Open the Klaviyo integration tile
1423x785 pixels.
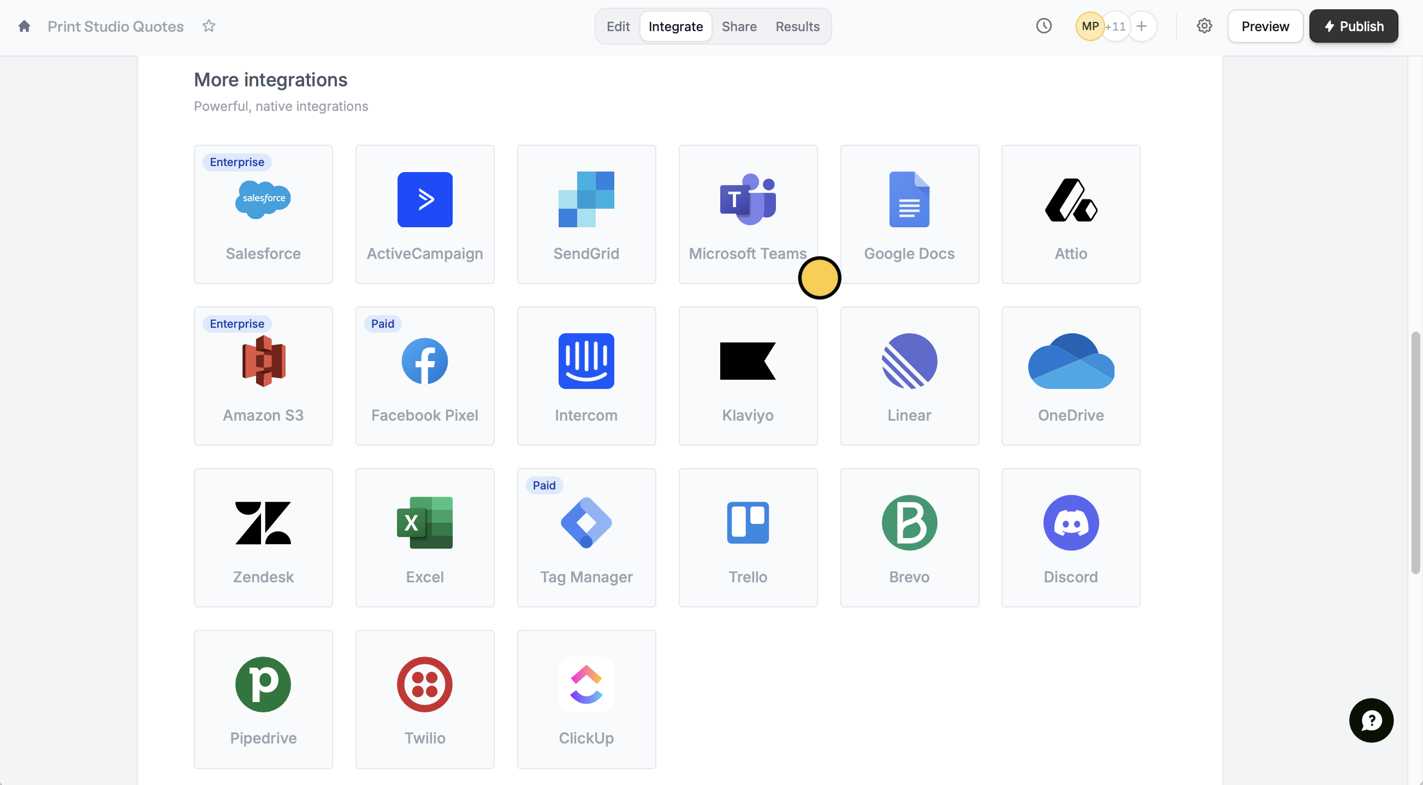click(748, 376)
